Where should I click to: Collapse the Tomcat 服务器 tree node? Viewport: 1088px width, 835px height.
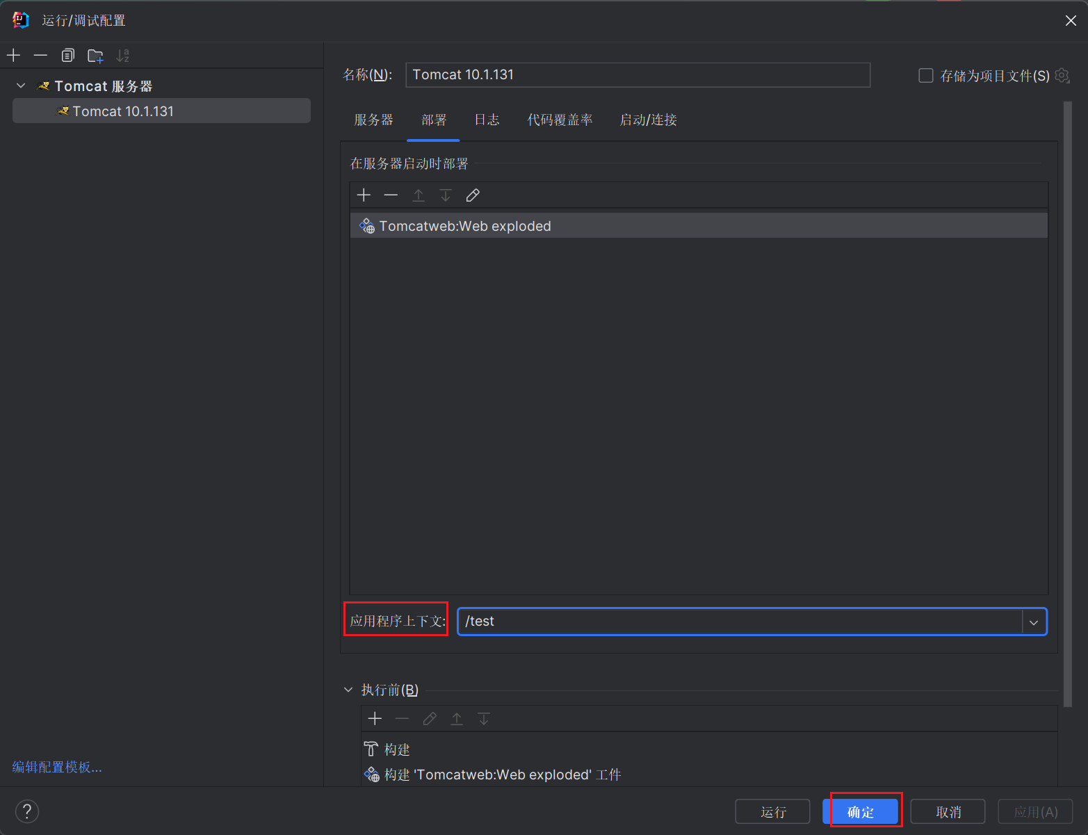pos(21,86)
